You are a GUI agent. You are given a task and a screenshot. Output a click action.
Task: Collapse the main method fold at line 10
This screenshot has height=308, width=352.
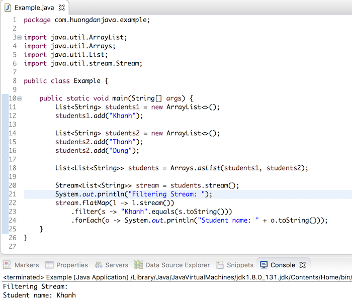tap(20, 98)
